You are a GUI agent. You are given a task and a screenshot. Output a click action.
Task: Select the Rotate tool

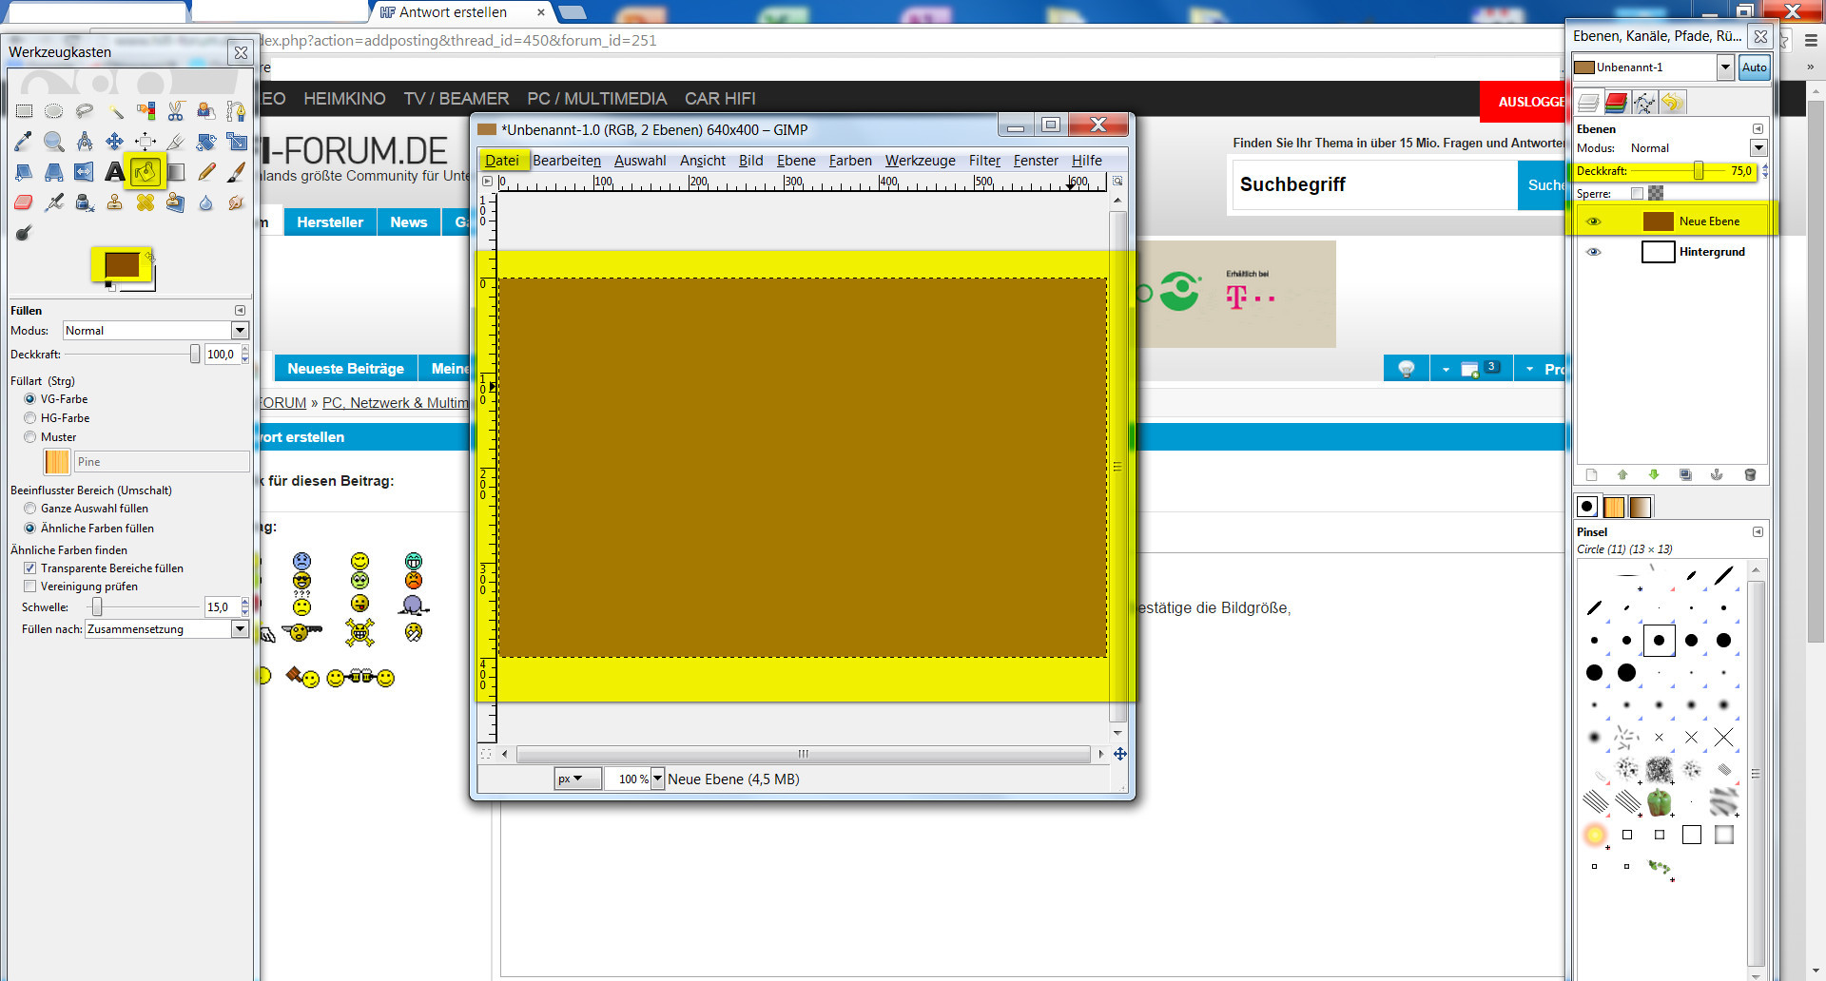(x=206, y=142)
